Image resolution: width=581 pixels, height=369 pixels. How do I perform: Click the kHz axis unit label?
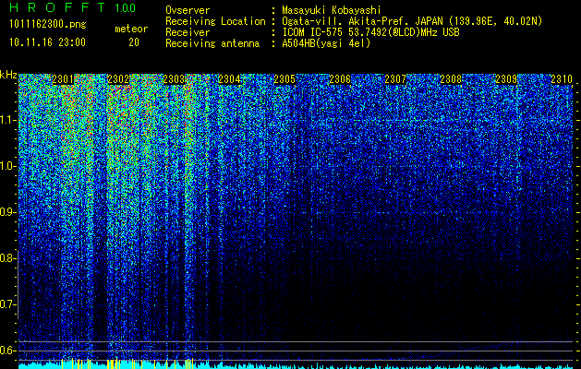[8, 75]
